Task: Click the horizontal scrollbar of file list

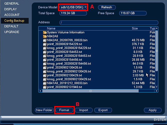Action: pyautogui.click(x=90, y=91)
